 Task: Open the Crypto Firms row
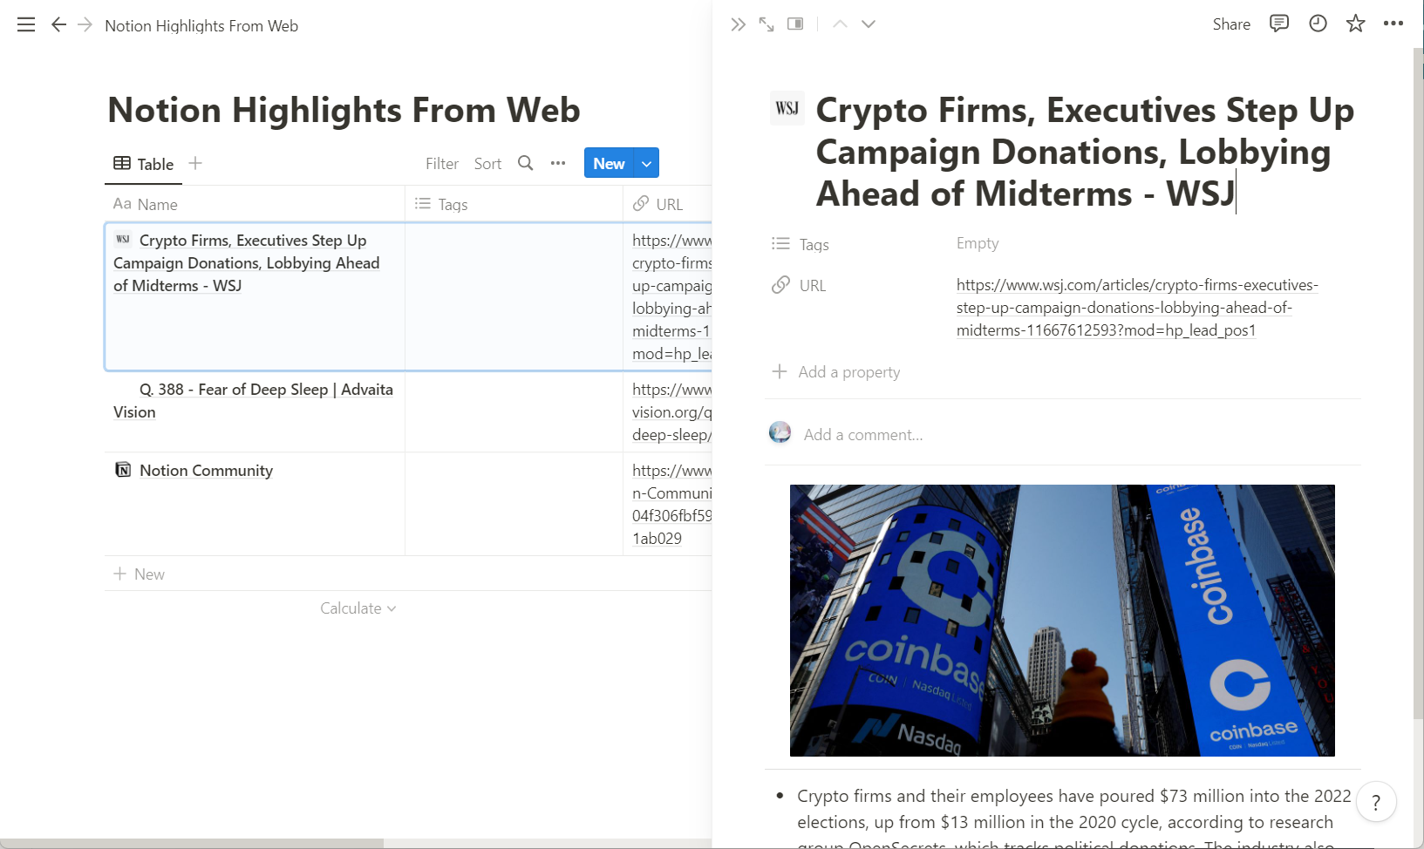pyautogui.click(x=247, y=262)
